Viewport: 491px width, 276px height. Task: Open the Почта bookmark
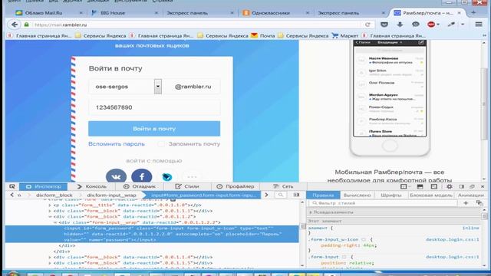point(262,36)
